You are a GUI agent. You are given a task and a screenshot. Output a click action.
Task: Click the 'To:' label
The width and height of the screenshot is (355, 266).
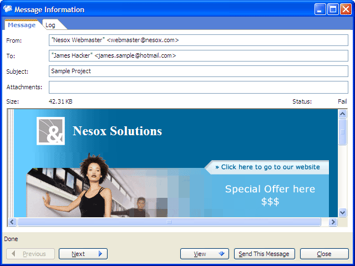pos(11,56)
